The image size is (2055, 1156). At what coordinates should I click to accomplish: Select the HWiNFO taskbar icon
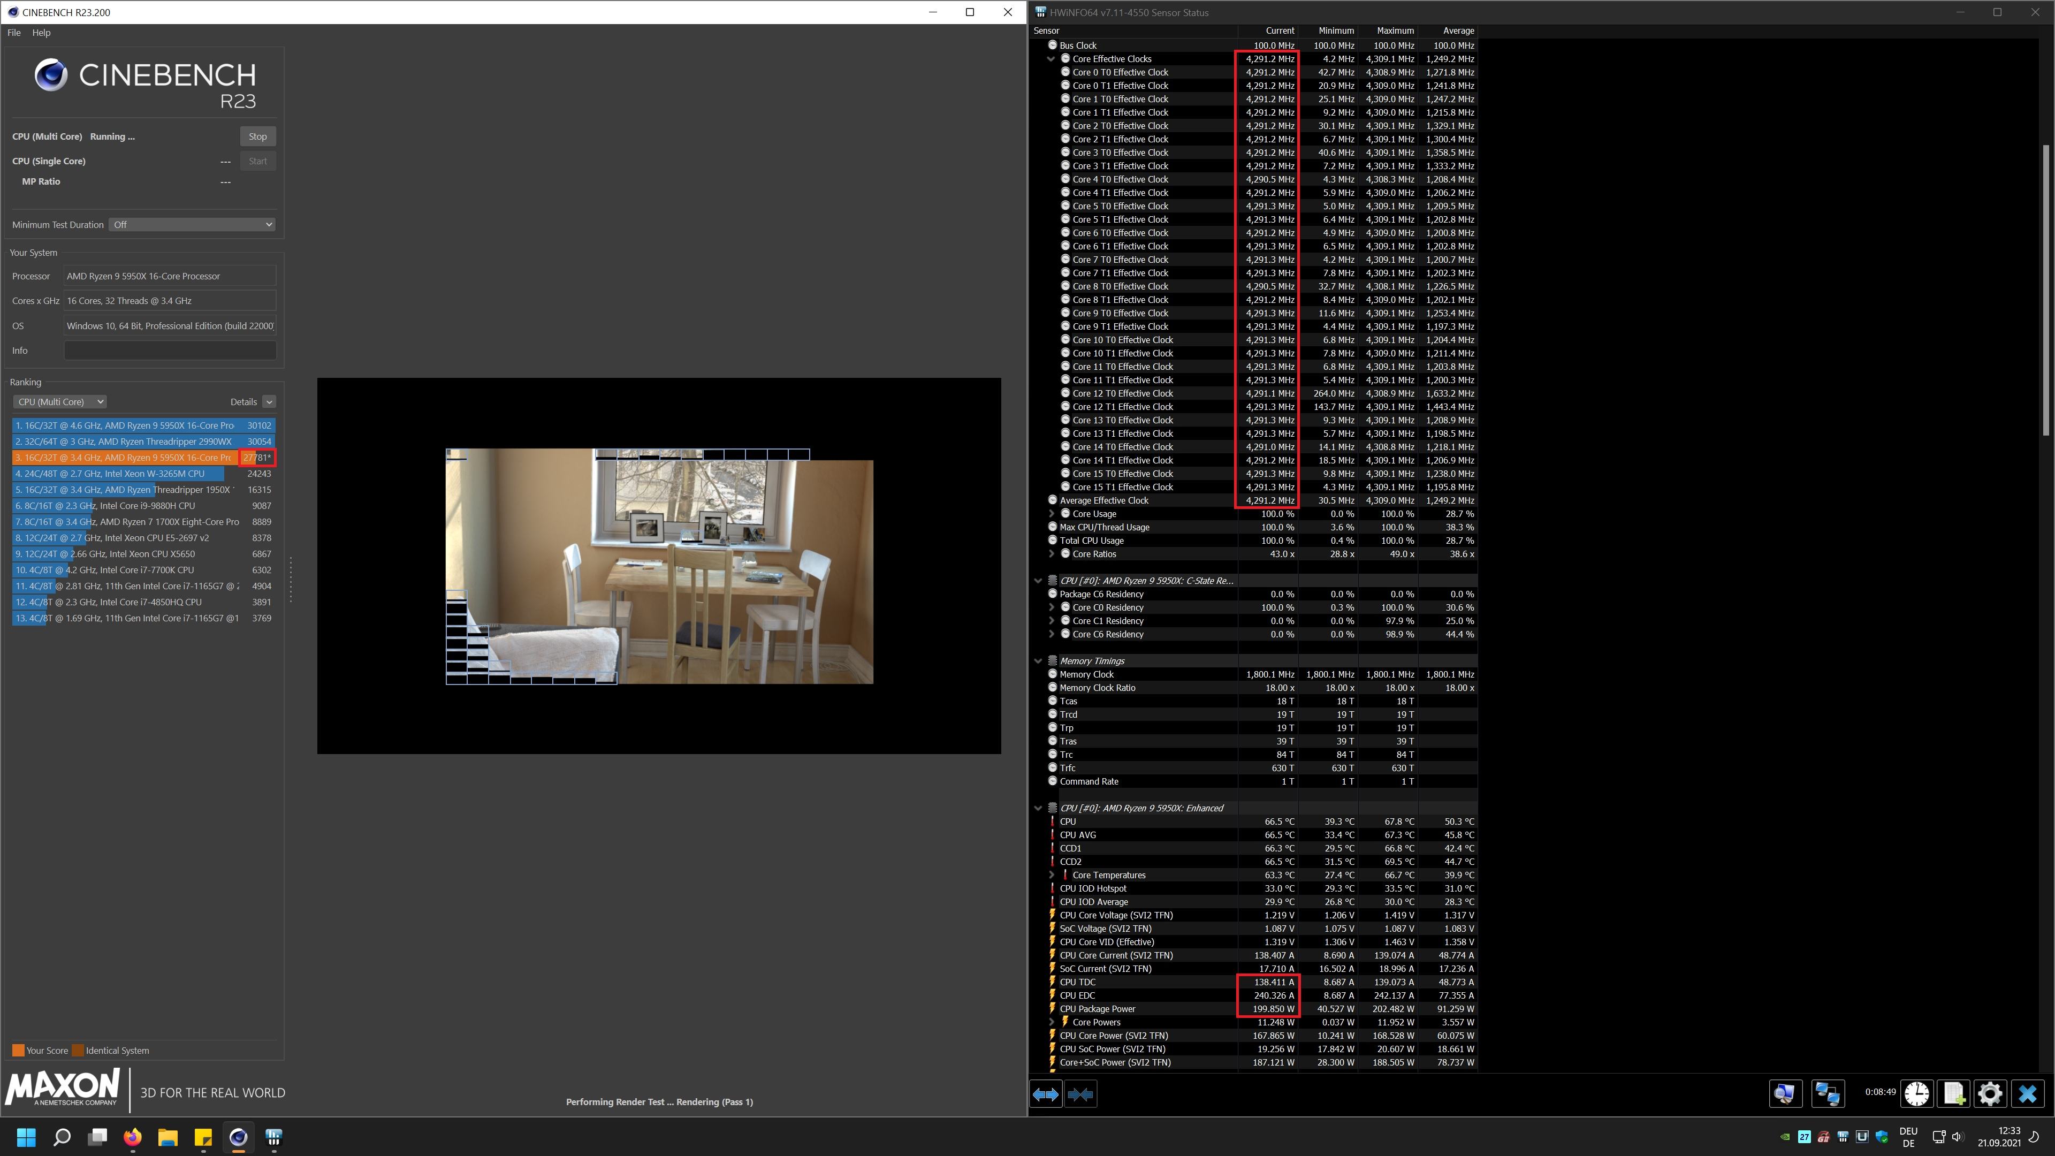pos(273,1137)
